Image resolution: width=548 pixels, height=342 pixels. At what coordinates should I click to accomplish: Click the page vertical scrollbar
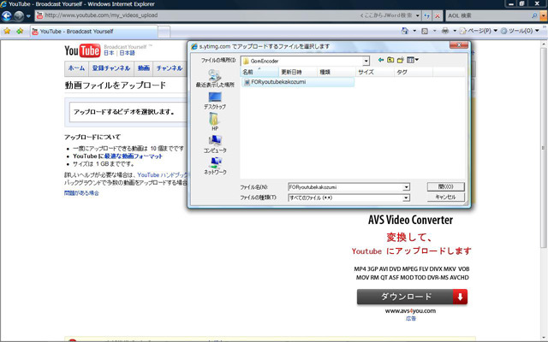point(544,148)
